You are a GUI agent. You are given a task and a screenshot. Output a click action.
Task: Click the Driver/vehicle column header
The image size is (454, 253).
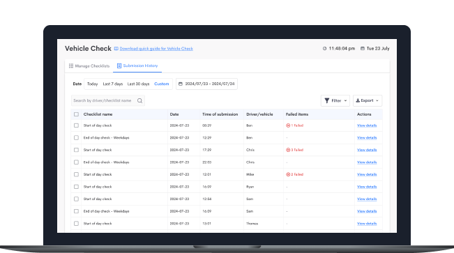point(259,114)
